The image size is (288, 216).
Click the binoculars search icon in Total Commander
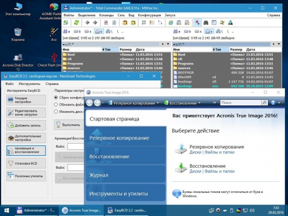pyautogui.click(x=206, y=23)
